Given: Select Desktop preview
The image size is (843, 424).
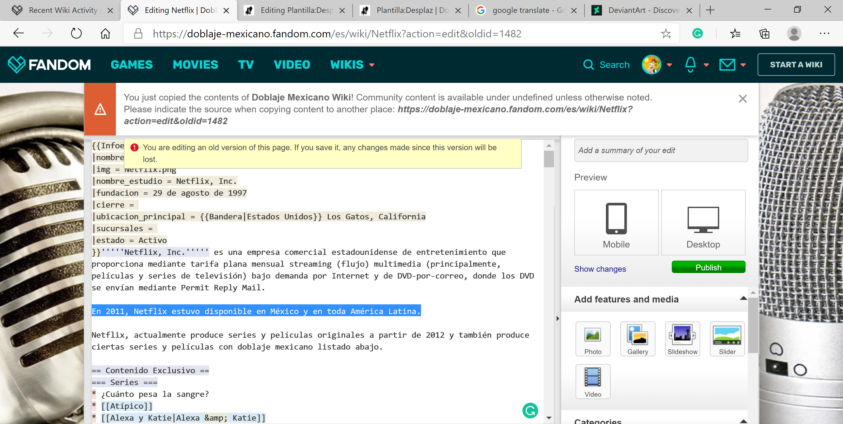Looking at the screenshot, I should tap(703, 223).
